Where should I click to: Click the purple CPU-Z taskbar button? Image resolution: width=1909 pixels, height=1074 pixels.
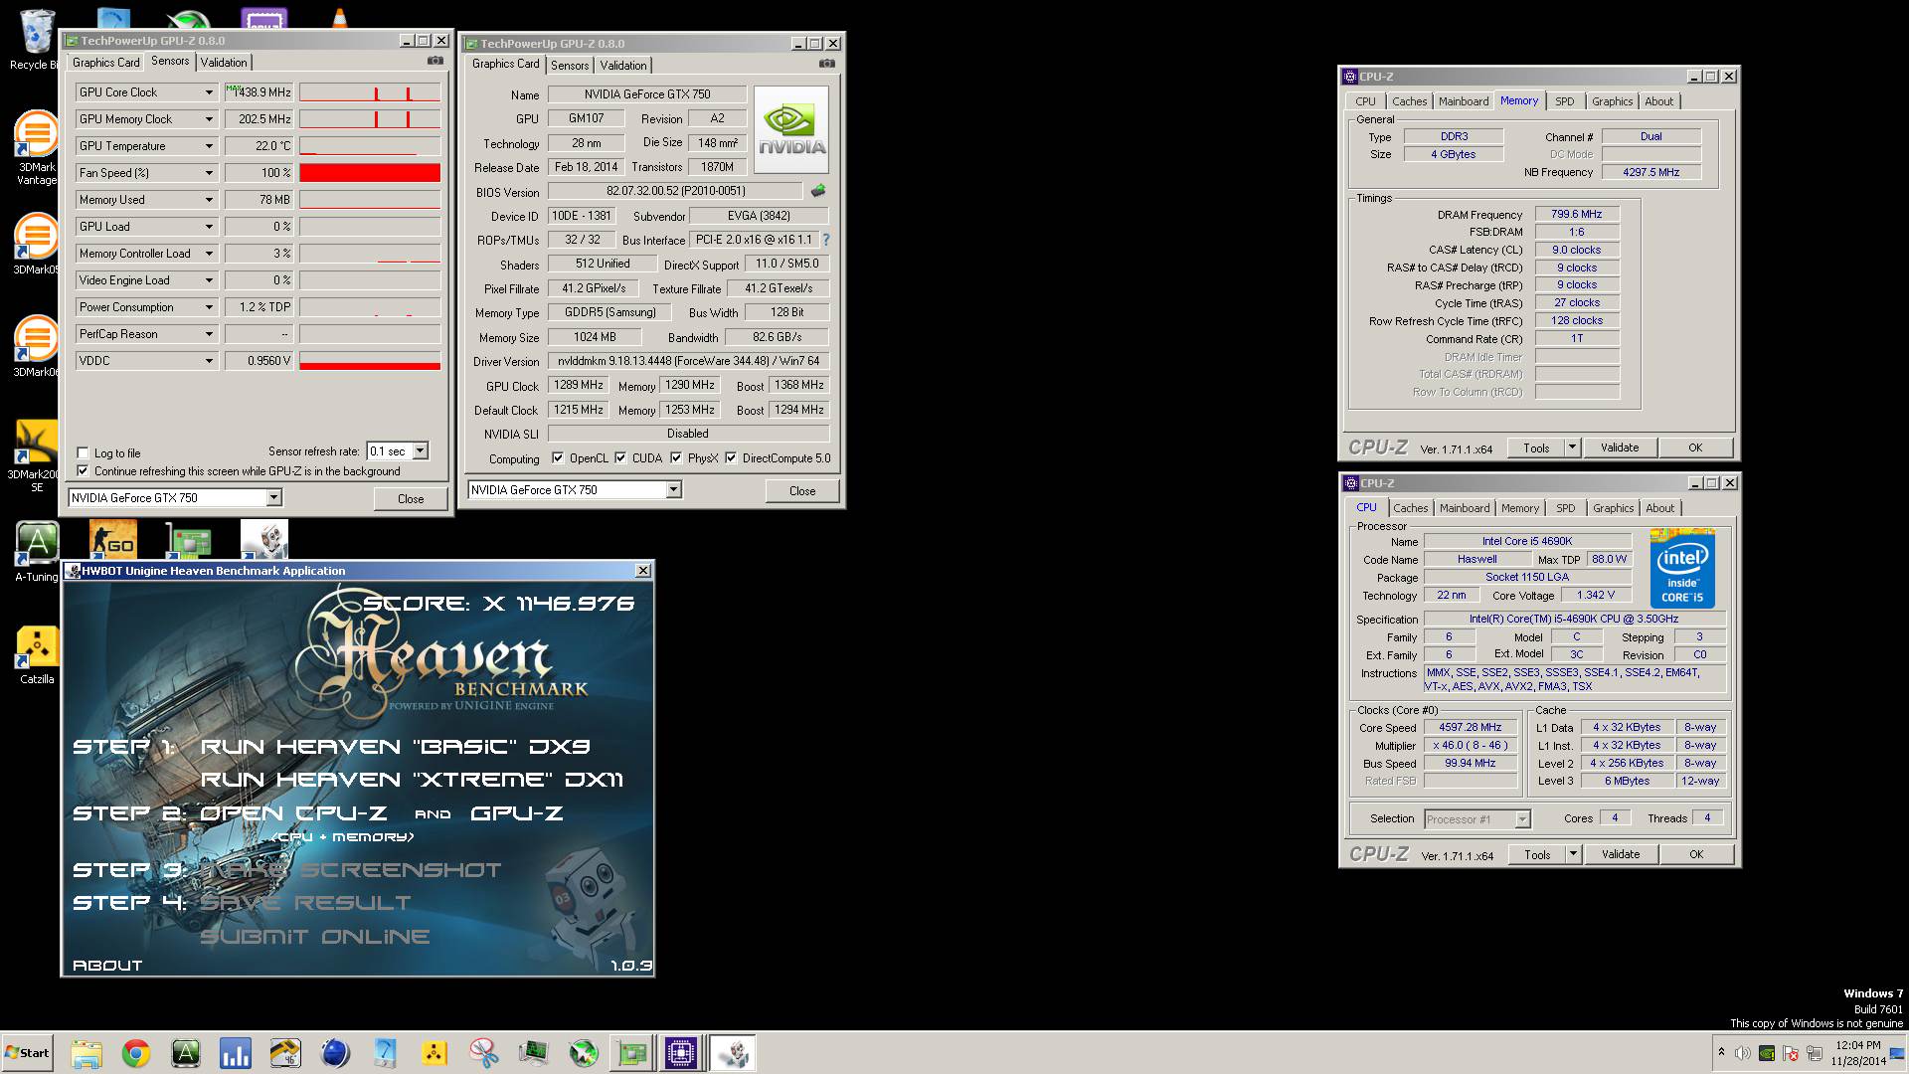pos(681,1053)
